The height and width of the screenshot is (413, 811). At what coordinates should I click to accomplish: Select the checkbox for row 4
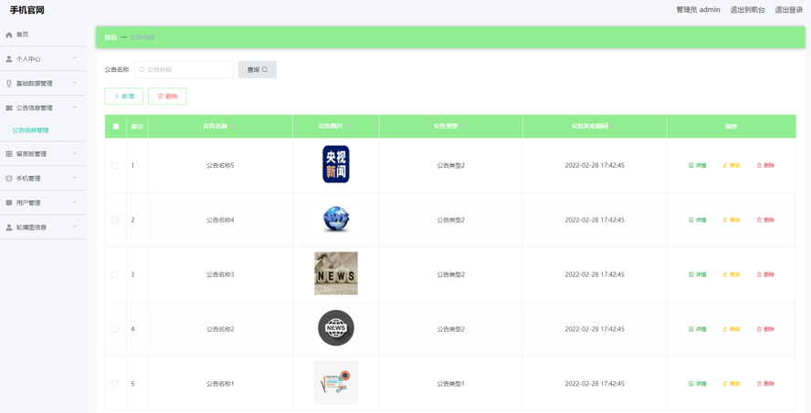point(115,329)
